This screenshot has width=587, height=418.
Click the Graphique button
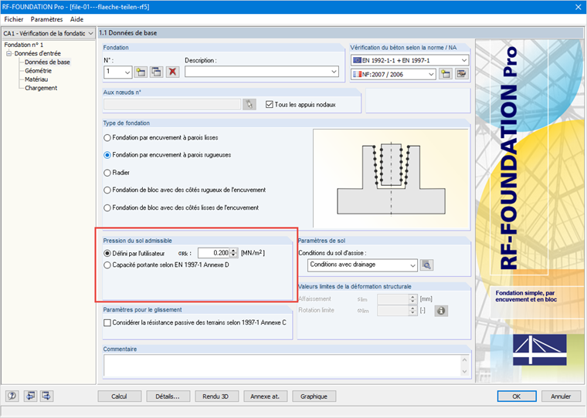tap(314, 396)
